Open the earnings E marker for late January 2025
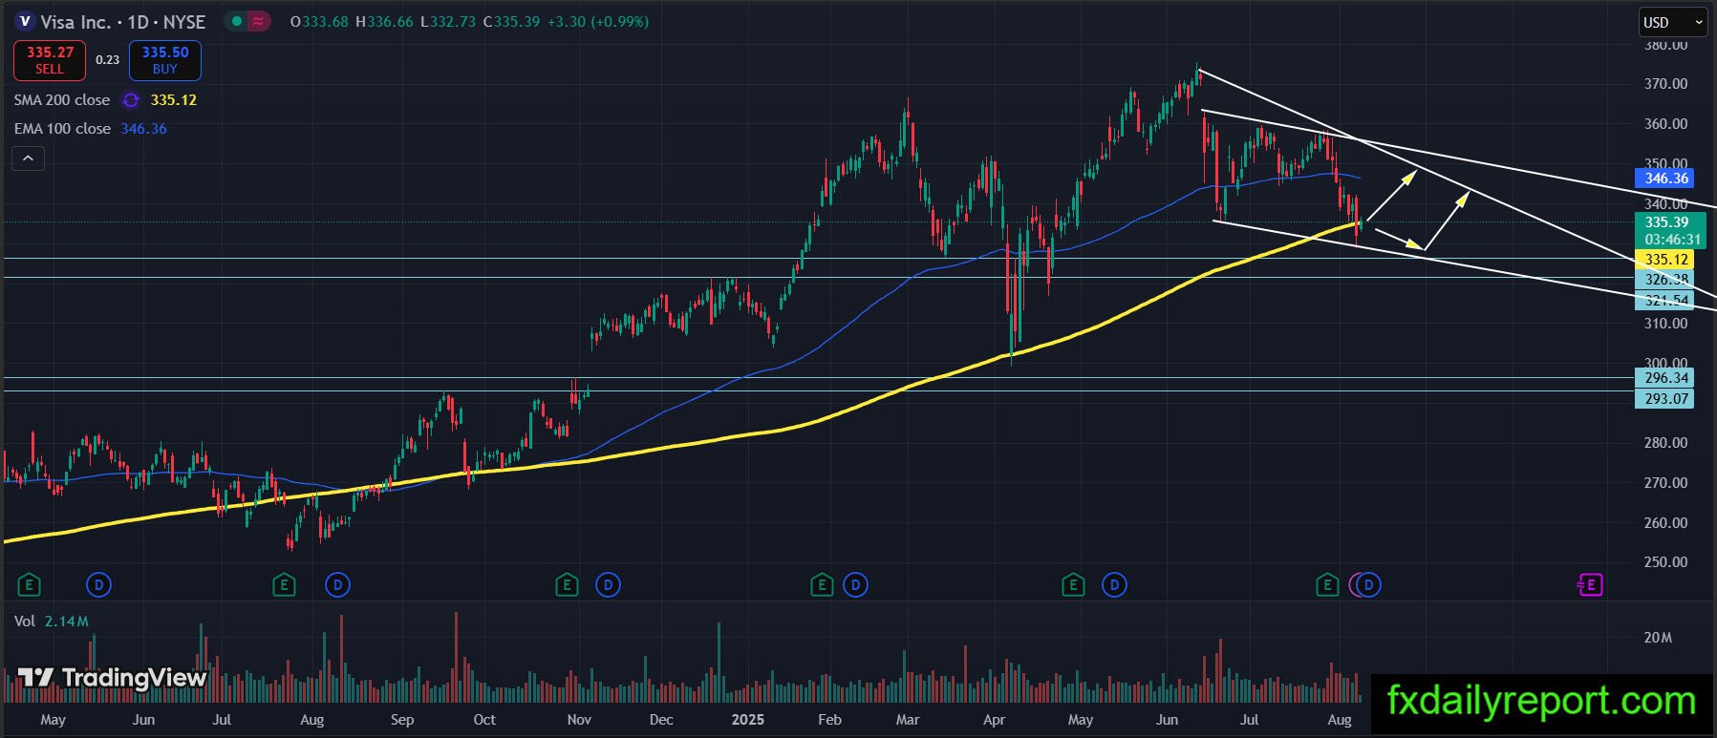Screen dimensions: 1717x738 click(821, 584)
